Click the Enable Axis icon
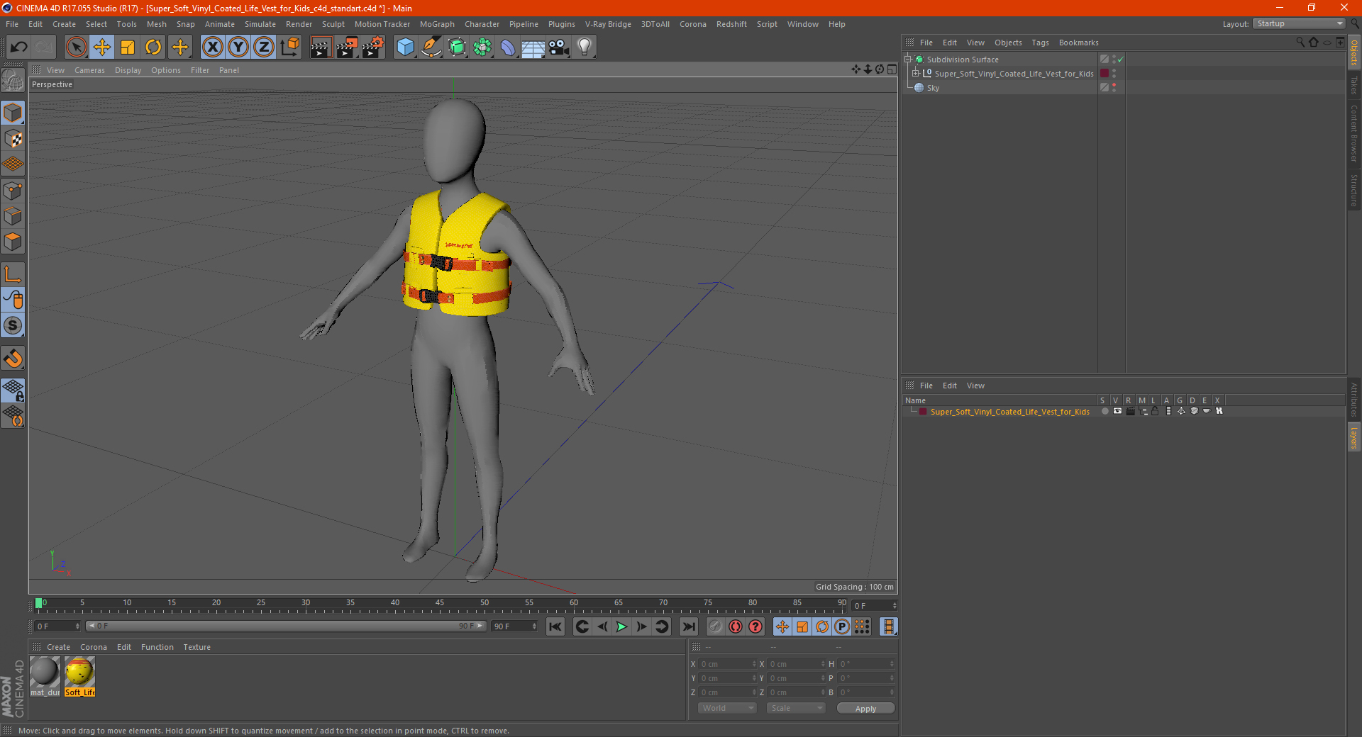 [13, 274]
